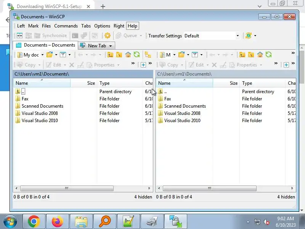Click Open Directory folder icon in left panel

pos(50,55)
